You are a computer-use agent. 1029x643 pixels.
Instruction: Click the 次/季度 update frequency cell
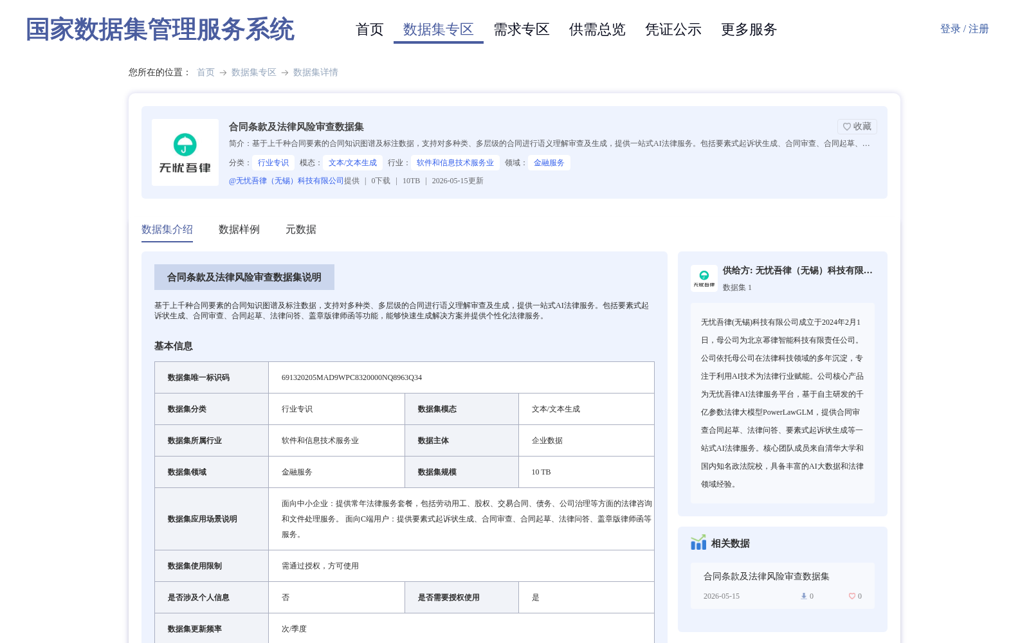click(461, 629)
